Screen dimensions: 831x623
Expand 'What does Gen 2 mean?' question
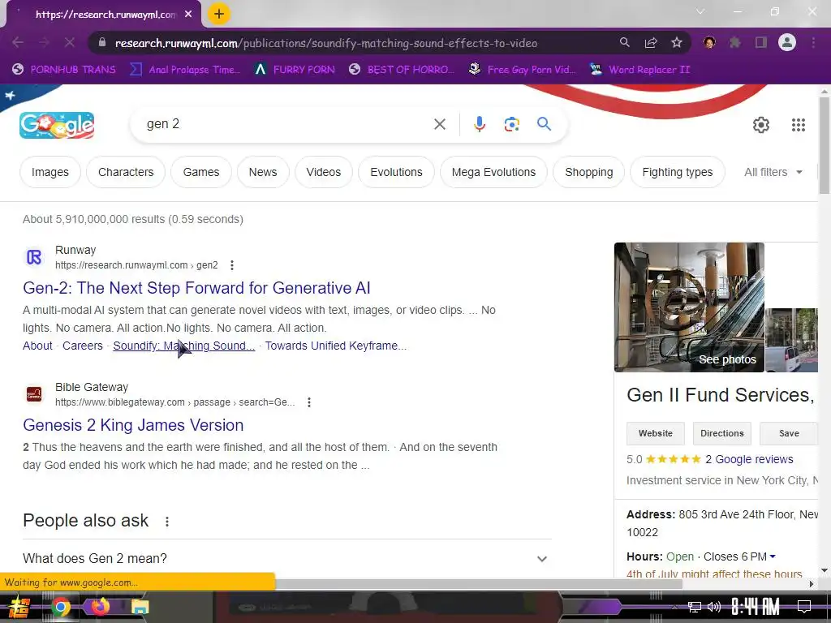point(286,558)
